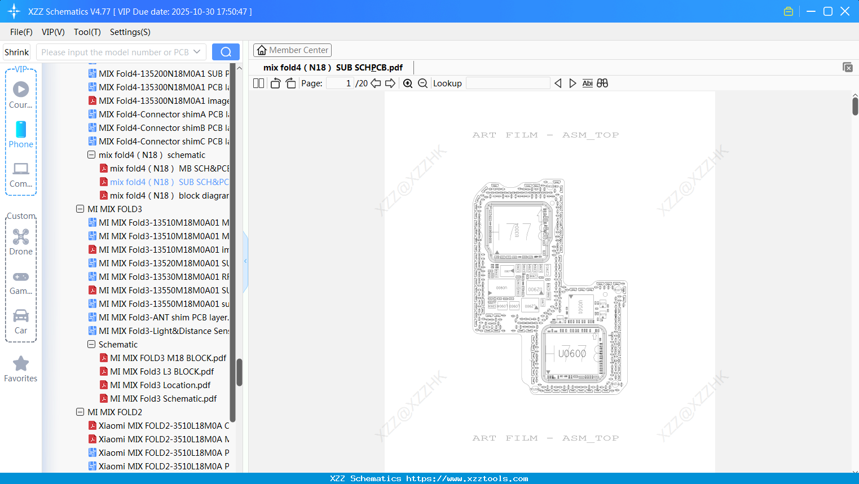Click the binoculars search icon

(x=602, y=83)
